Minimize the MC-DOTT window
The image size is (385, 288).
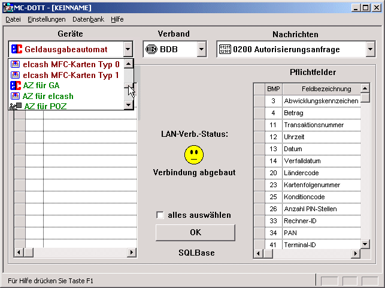click(x=356, y=8)
